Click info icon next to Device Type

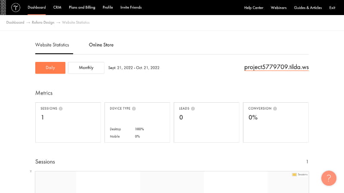(134, 109)
